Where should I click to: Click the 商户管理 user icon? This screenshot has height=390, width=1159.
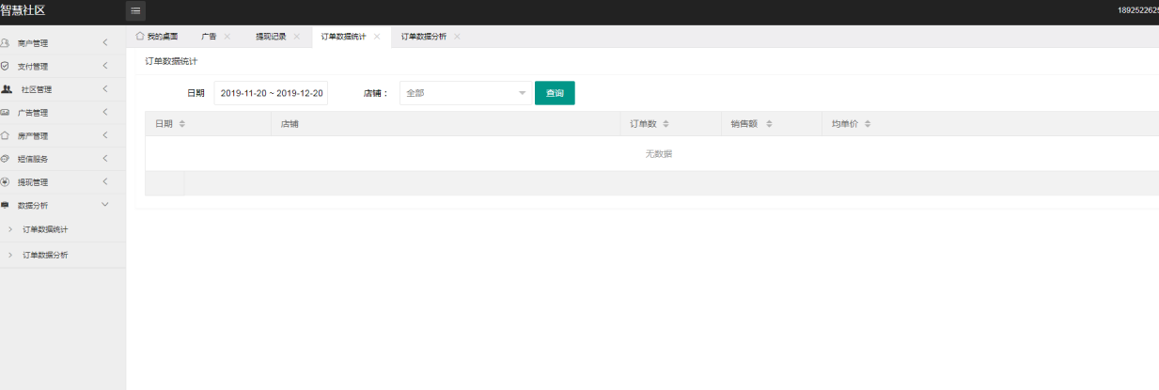coord(6,43)
